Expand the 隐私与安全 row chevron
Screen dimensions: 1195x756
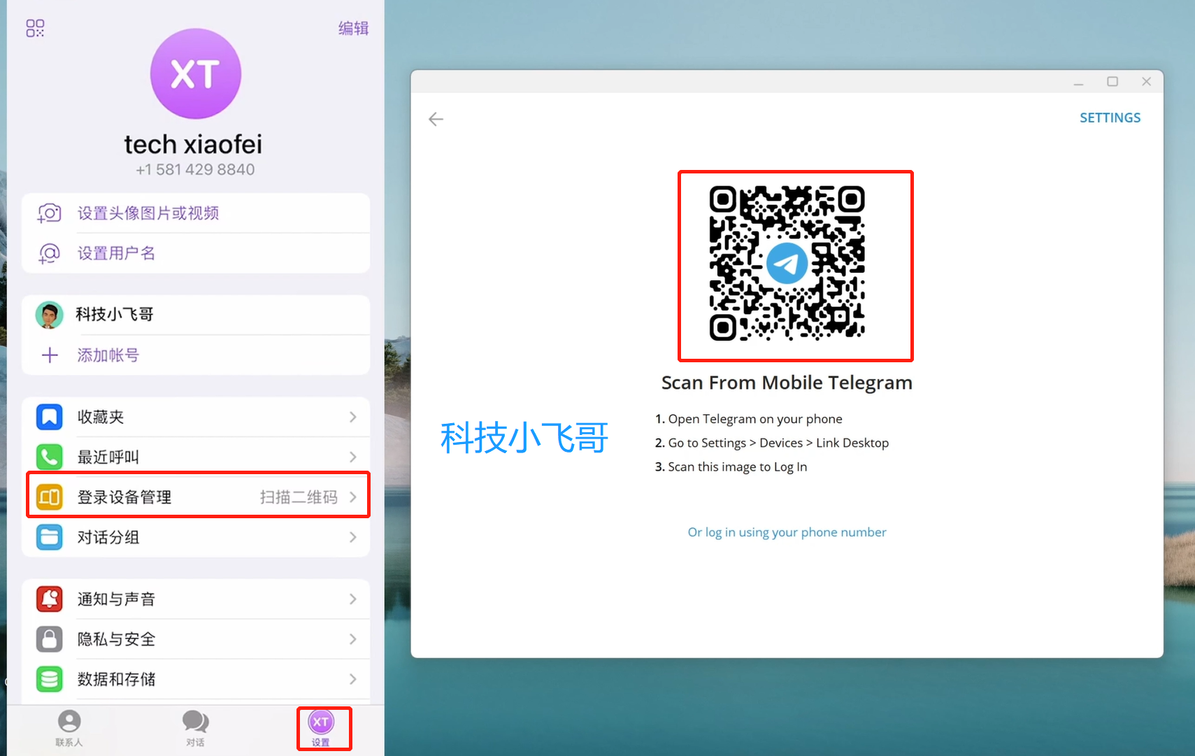click(353, 639)
